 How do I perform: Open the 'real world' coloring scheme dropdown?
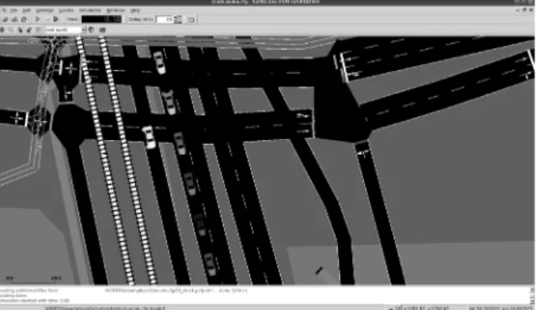point(65,30)
